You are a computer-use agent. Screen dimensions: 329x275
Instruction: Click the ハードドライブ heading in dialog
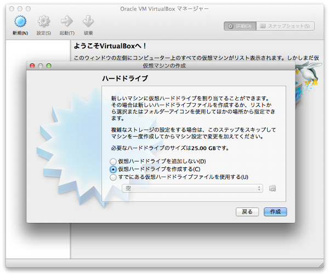(125, 78)
